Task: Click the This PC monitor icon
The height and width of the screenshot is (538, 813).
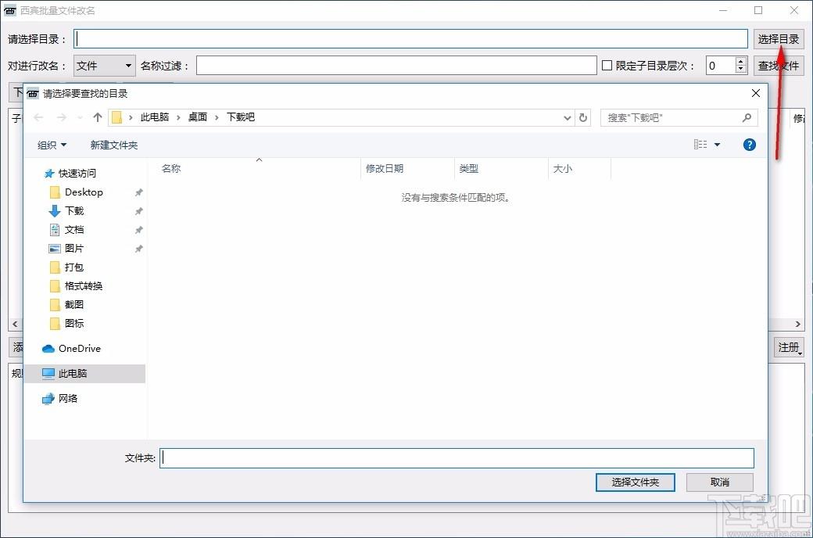Action: (x=48, y=374)
